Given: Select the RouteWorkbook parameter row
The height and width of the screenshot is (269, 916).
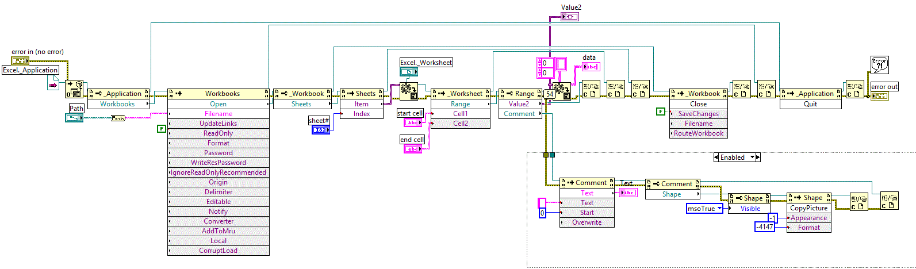Looking at the screenshot, I should (699, 133).
